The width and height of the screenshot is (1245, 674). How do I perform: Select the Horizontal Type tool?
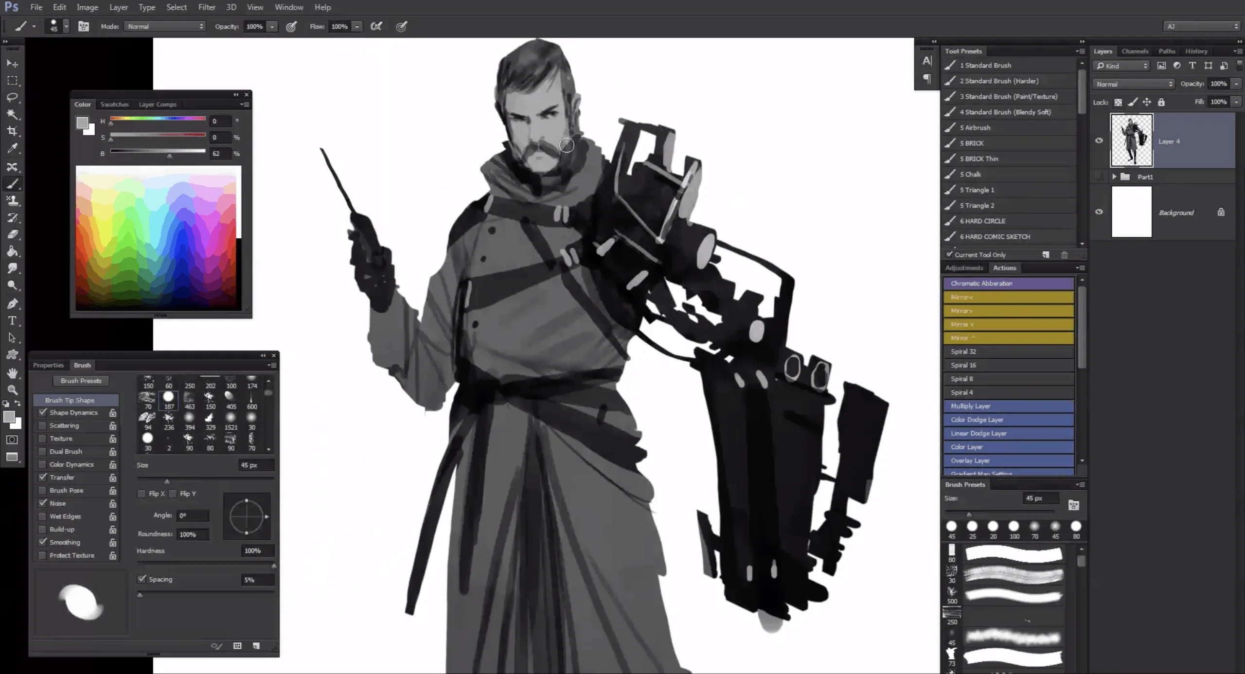(x=13, y=320)
